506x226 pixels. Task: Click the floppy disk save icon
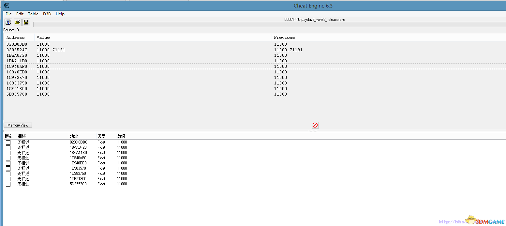point(26,22)
